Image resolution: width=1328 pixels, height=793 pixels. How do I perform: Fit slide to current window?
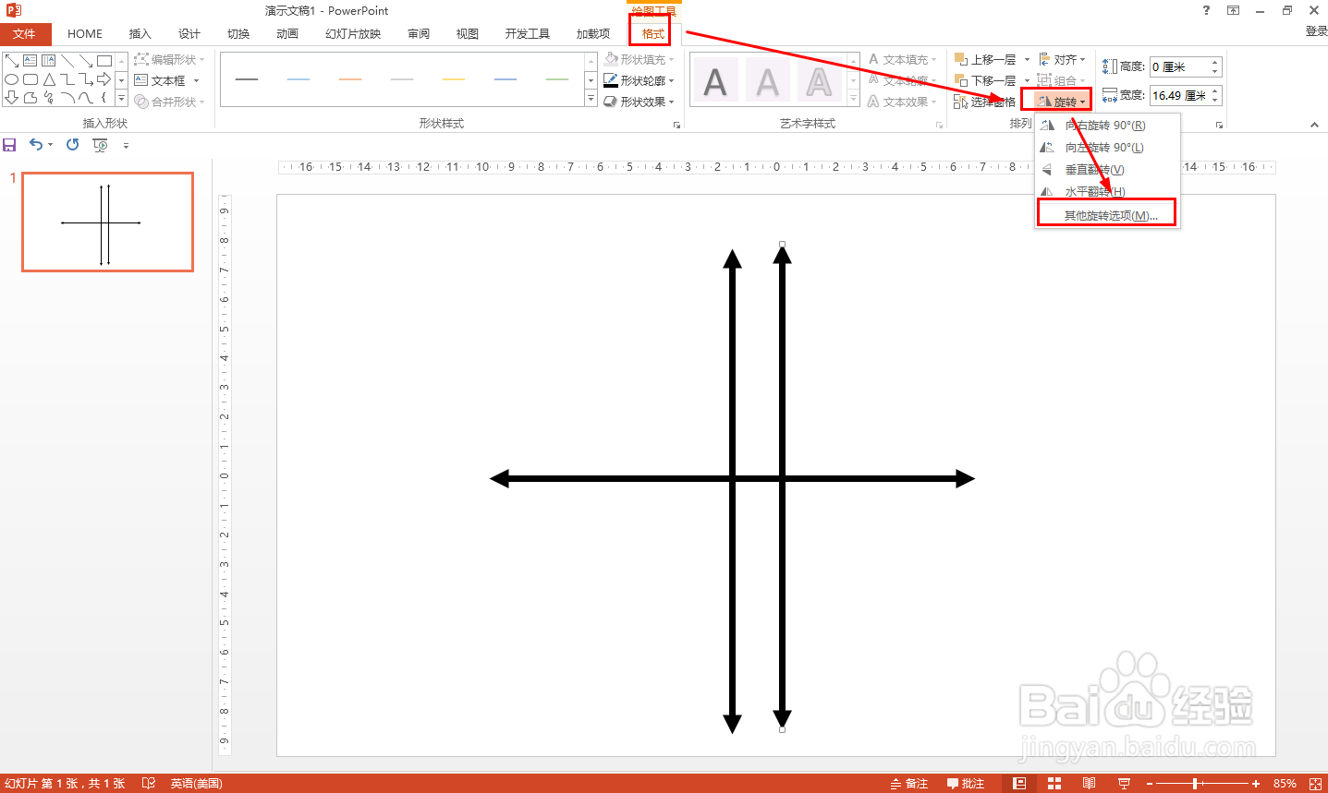point(1316,784)
